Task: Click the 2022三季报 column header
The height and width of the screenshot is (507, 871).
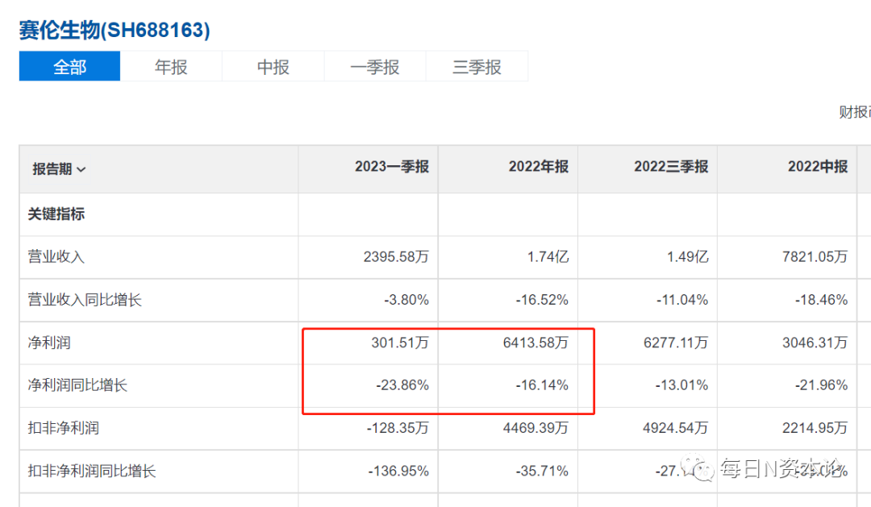Action: [x=671, y=167]
